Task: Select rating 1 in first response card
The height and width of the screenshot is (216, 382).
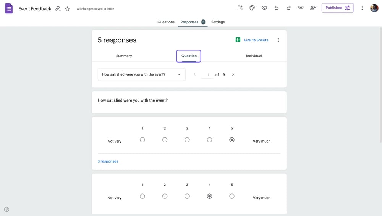Action: 142,140
